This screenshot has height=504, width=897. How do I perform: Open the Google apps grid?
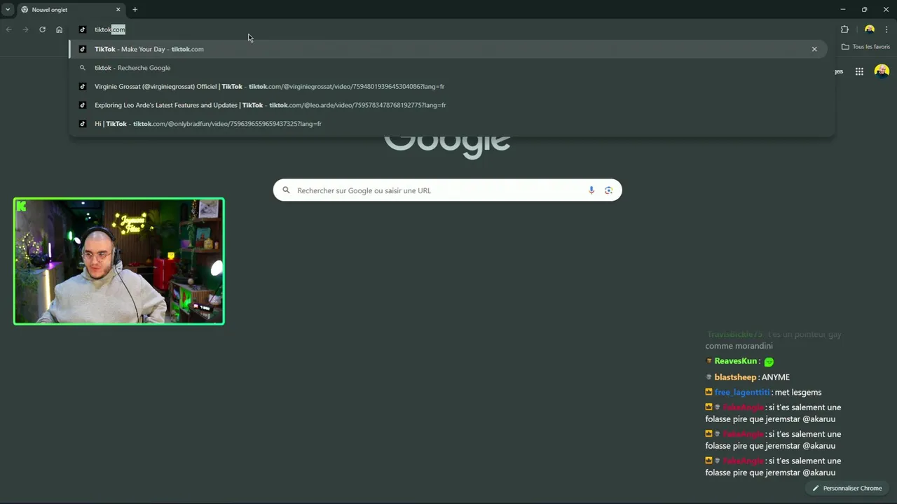[859, 71]
